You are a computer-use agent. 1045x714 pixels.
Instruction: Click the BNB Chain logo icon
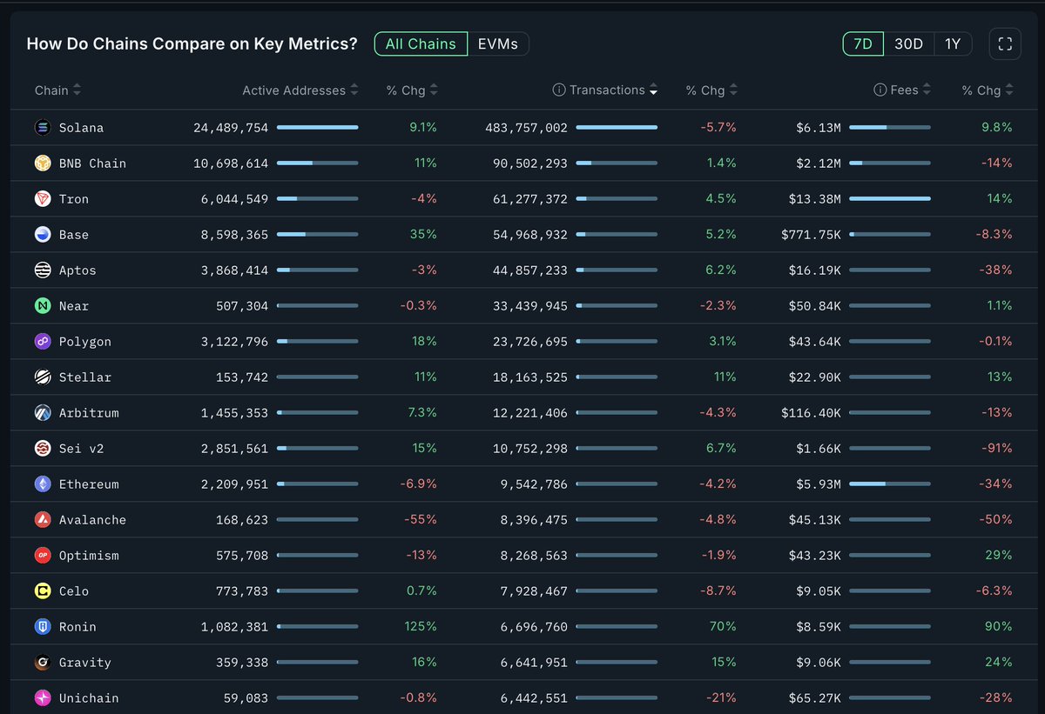[43, 163]
